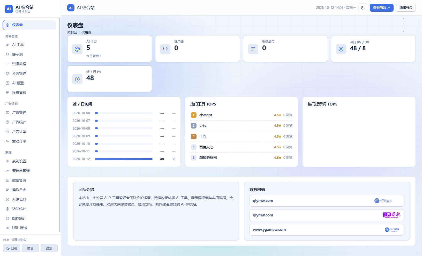Click the 系统信息 sidebar clock icon
This screenshot has width=422, height=256.
point(7,200)
